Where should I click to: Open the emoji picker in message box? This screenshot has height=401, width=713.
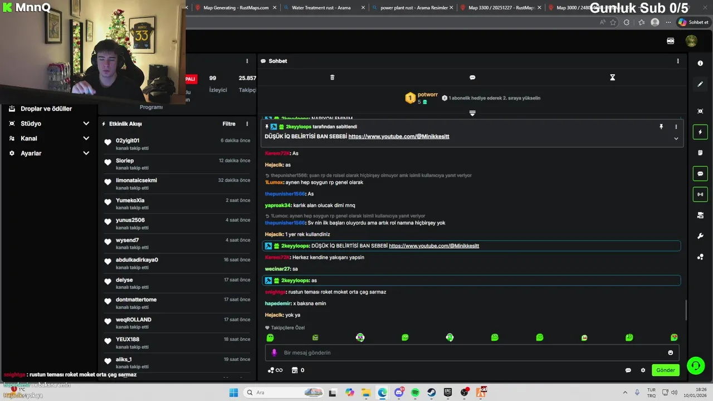coord(671,353)
